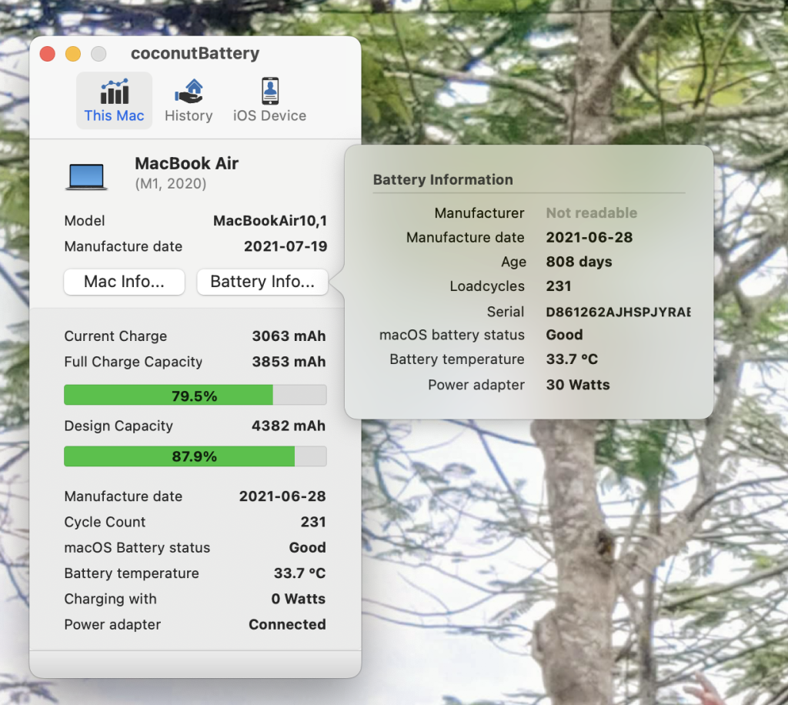The height and width of the screenshot is (705, 788).
Task: Select Charging with value 0 Watts
Action: click(x=298, y=599)
